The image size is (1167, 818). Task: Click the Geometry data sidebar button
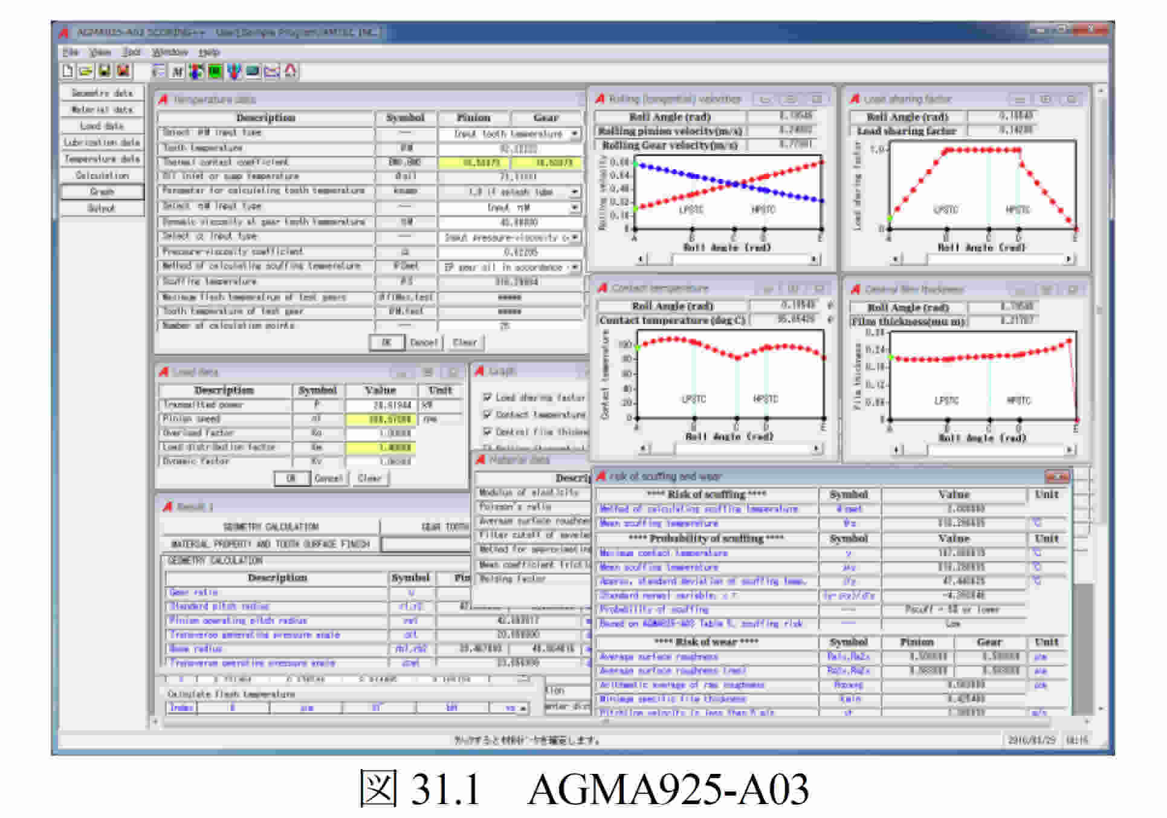coord(102,93)
